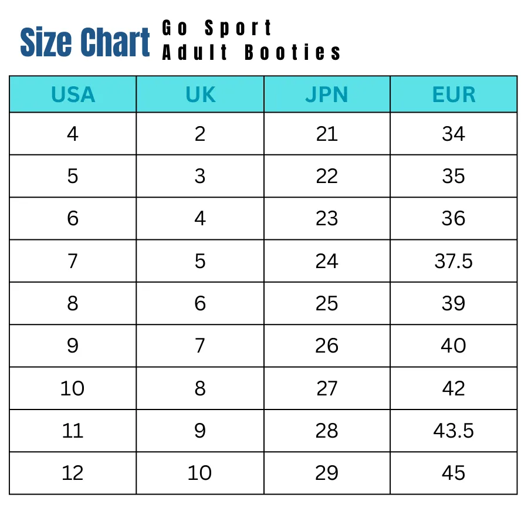This screenshot has height=528, width=528.
Task: Select the EUR size 34 cell
Action: (453, 134)
